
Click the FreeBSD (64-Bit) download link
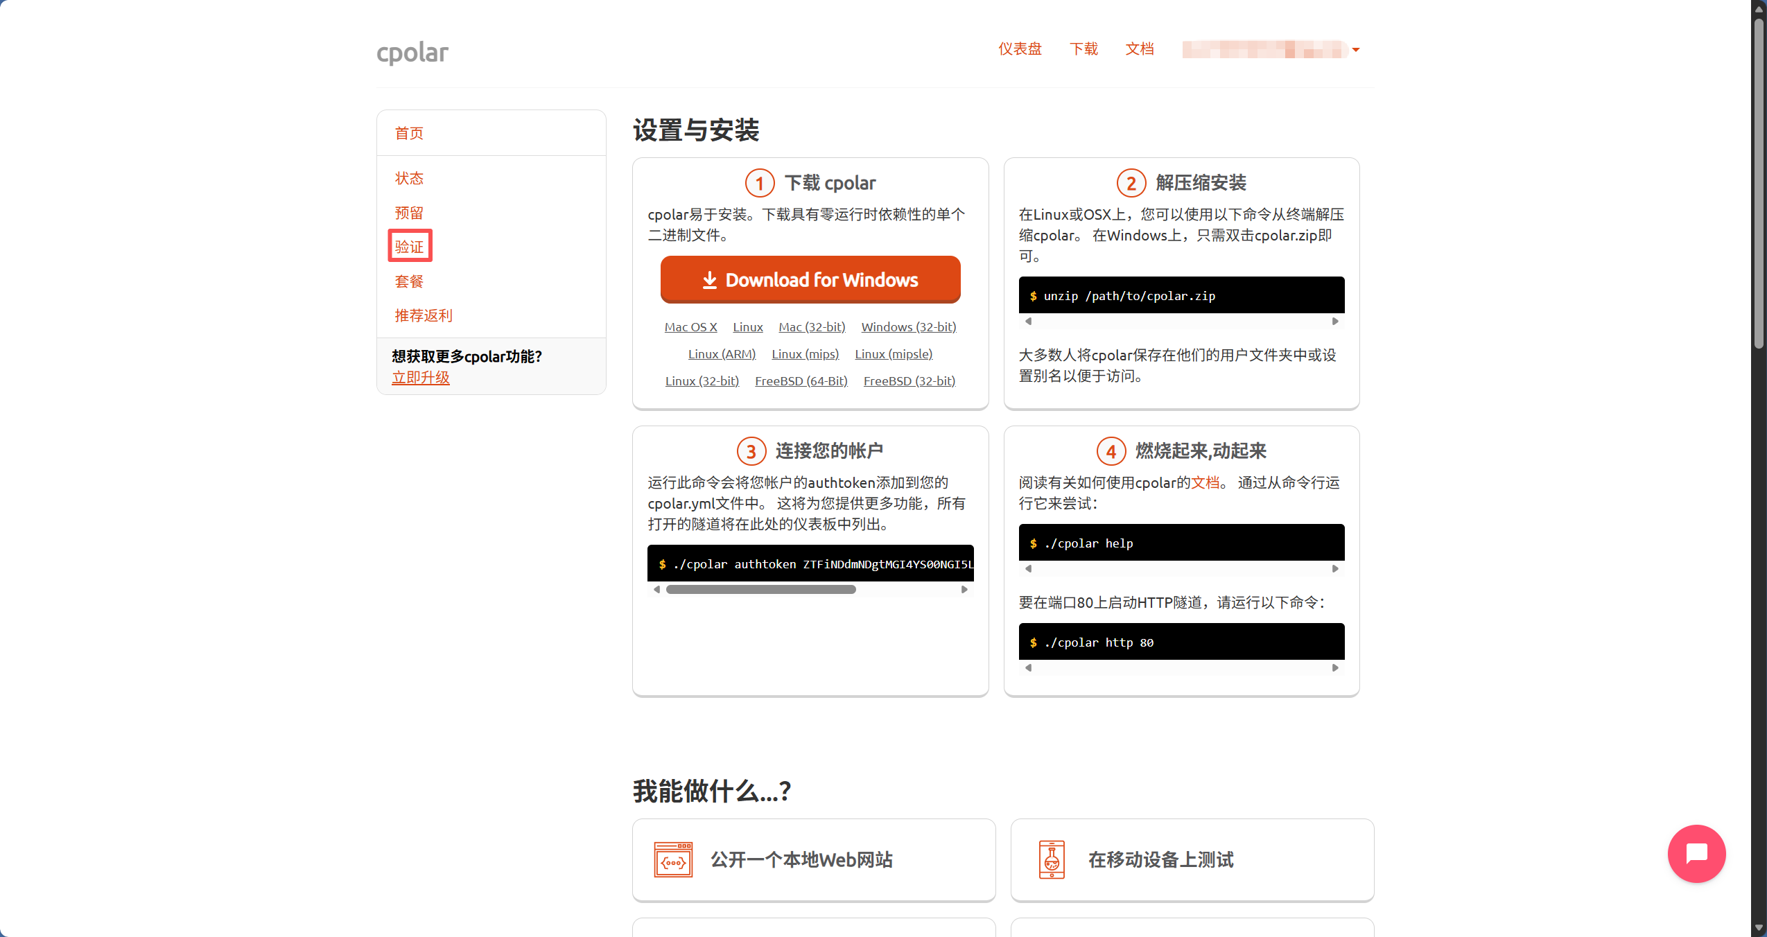pos(801,381)
